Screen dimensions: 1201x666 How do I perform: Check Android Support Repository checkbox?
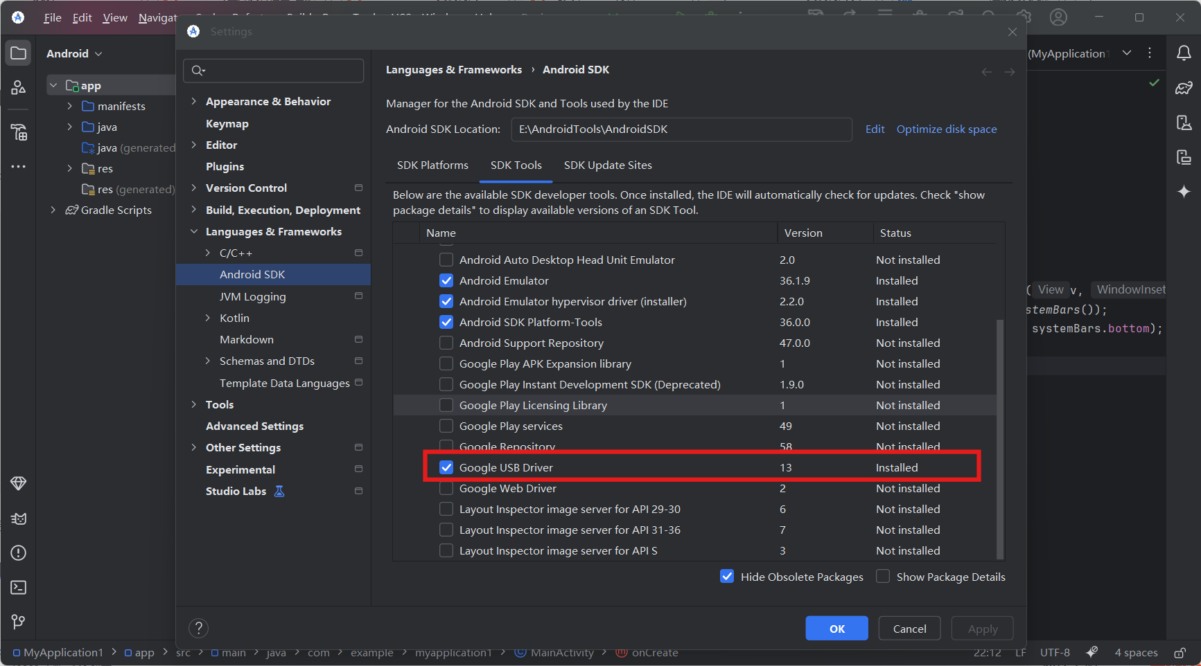[x=446, y=343]
